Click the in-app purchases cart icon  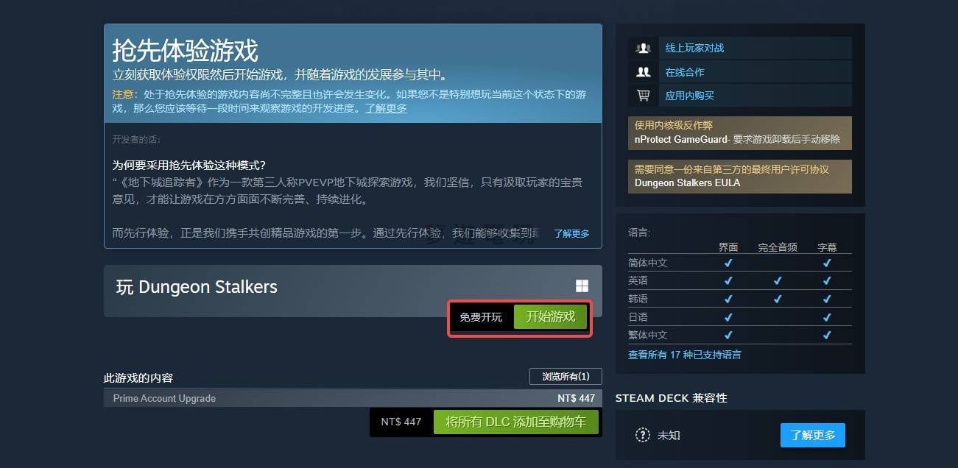(644, 96)
